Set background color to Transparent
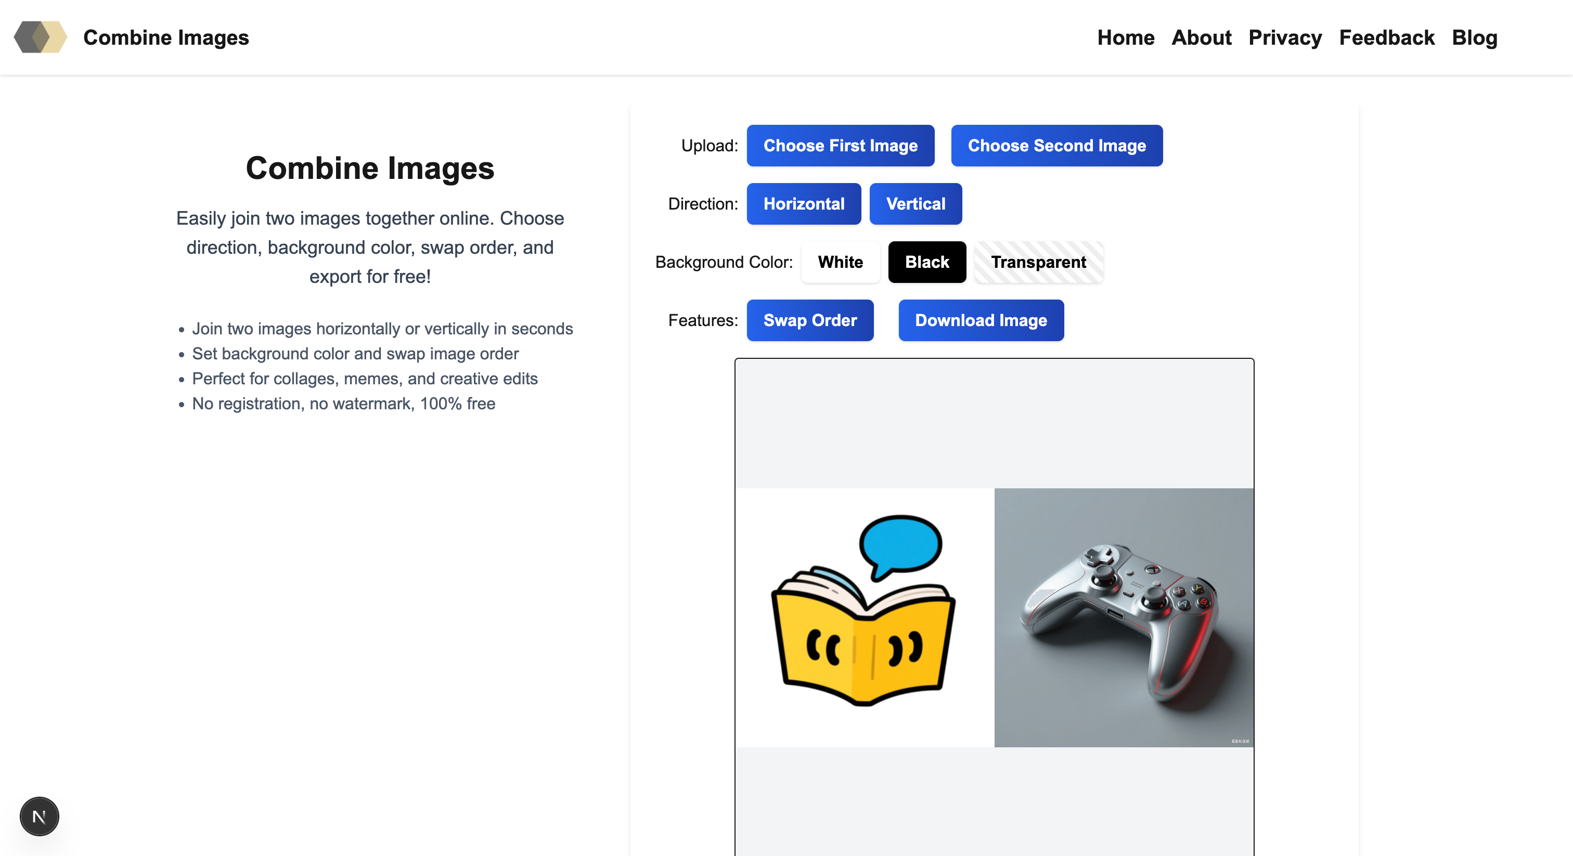 click(1039, 262)
